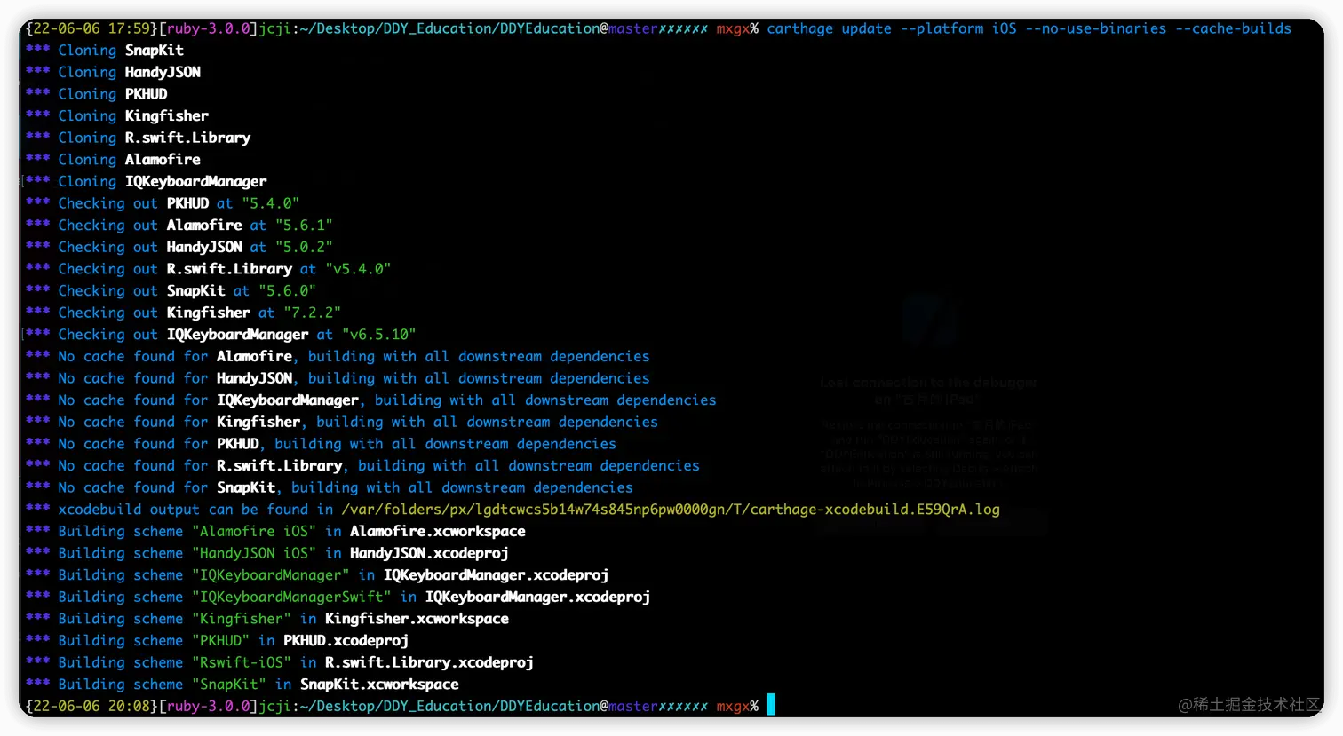
Task: Click 'Checking out HandyJSON at "5.0.2"' line
Action: pos(179,247)
